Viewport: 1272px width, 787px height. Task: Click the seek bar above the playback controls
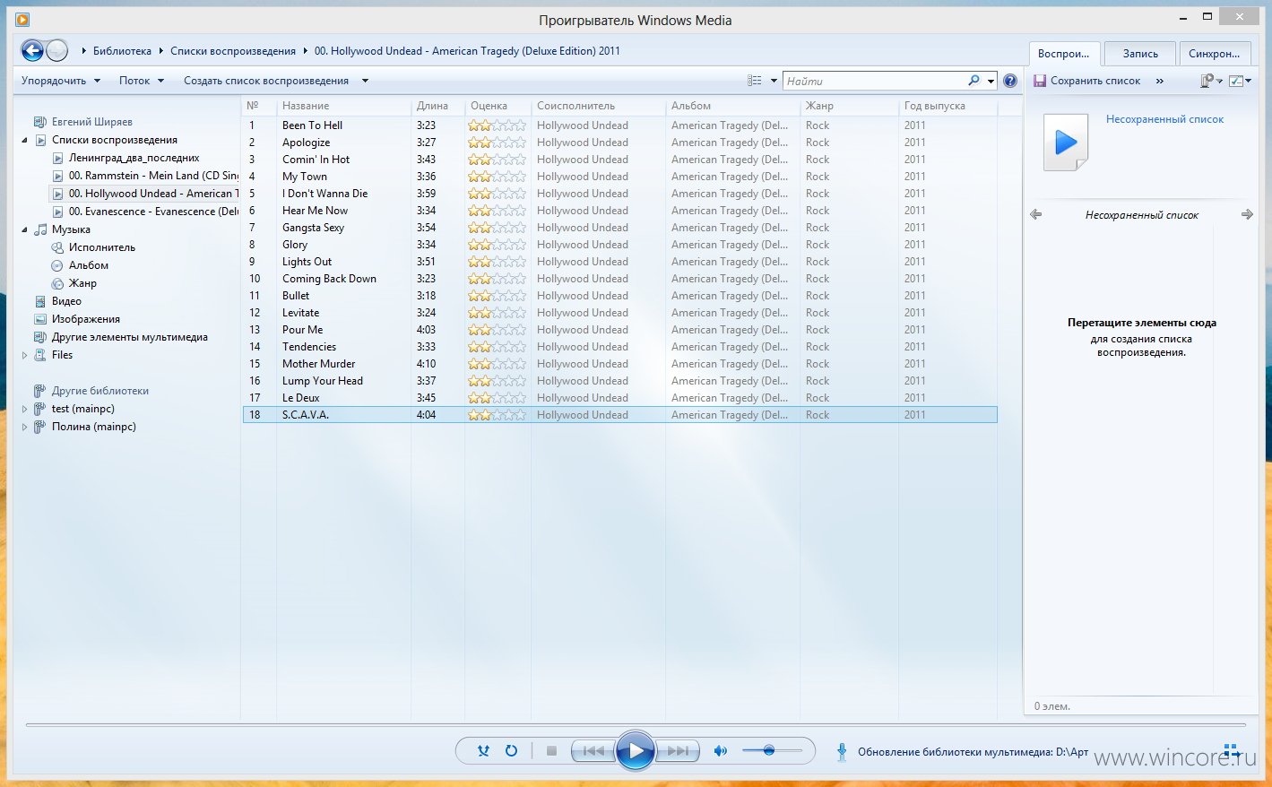636,724
